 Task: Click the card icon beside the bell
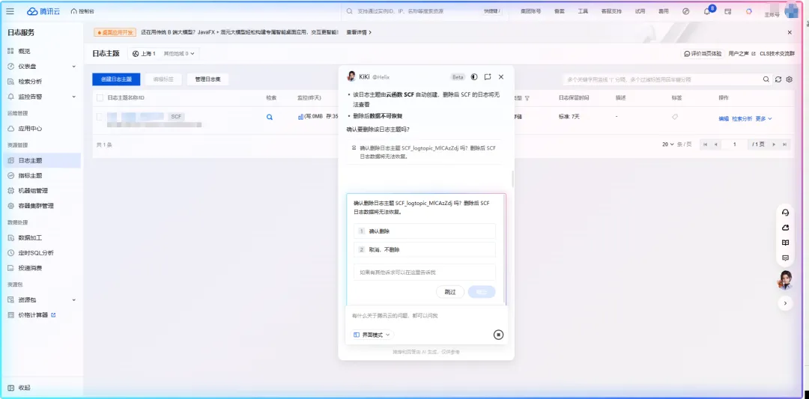tap(728, 10)
